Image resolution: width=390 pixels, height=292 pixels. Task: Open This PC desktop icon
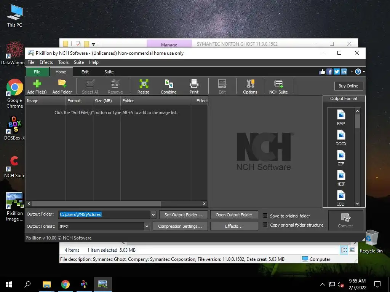pyautogui.click(x=15, y=16)
